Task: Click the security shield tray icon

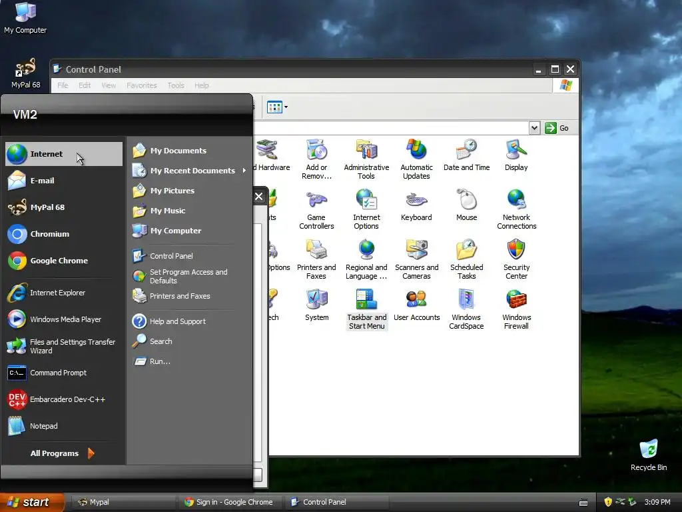Action: pyautogui.click(x=608, y=502)
